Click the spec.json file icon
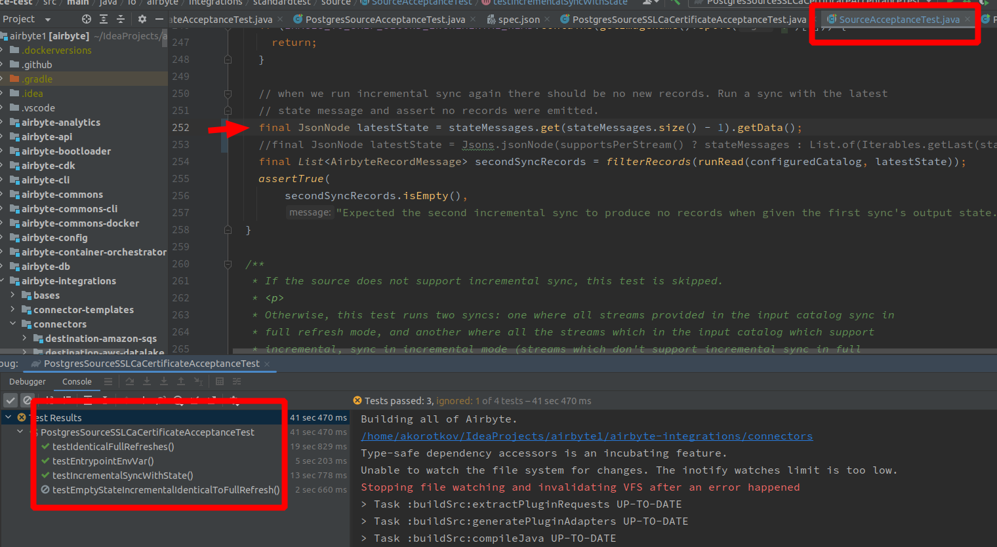This screenshot has width=997, height=547. click(491, 20)
